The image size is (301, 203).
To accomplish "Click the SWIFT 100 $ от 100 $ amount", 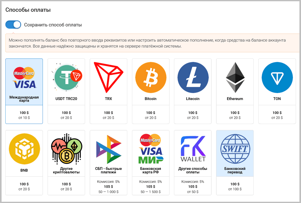I will pyautogui.click(x=235, y=186).
